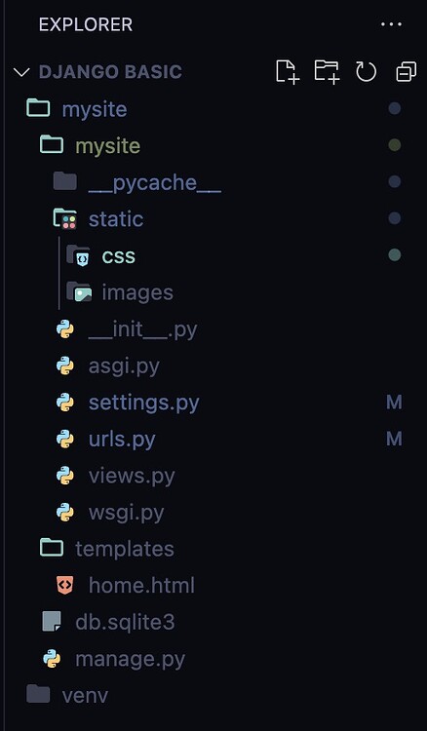Open the Explorer more actions ellipsis

pyautogui.click(x=391, y=24)
